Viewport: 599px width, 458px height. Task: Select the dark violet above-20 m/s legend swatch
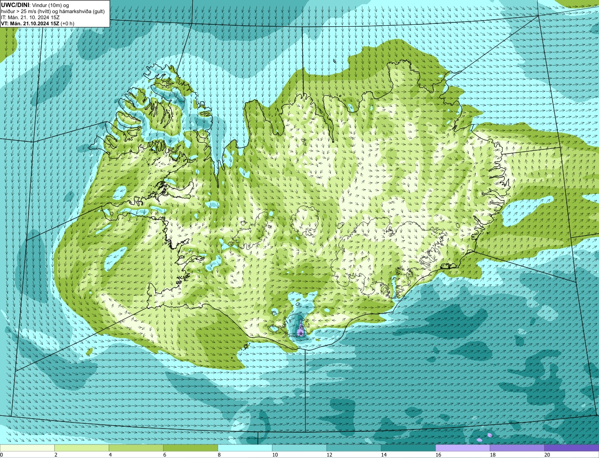(x=571, y=448)
